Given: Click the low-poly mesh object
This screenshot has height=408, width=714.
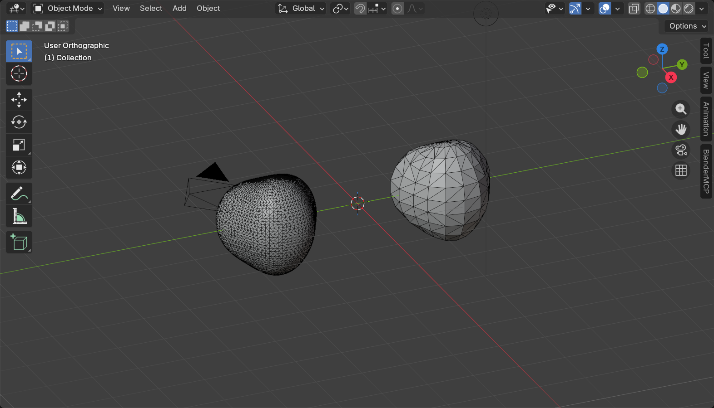Looking at the screenshot, I should tap(440, 190).
